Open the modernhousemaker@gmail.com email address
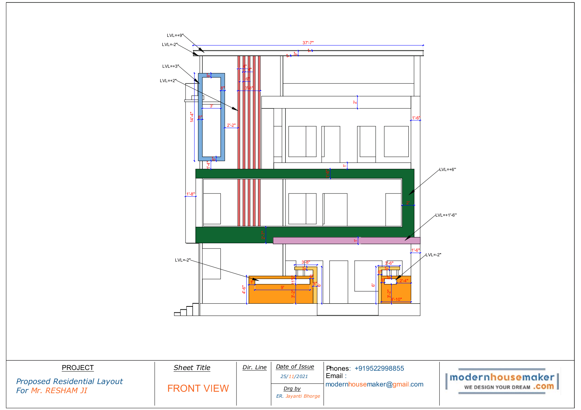The image size is (581, 410). (374, 384)
